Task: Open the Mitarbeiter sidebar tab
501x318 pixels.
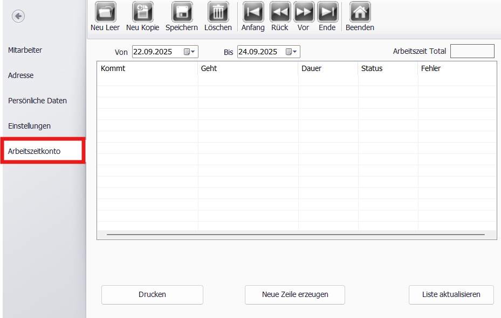Action: point(25,50)
